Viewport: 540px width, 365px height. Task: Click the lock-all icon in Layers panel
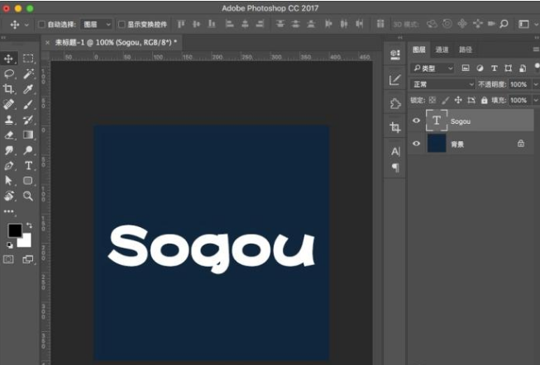(485, 100)
